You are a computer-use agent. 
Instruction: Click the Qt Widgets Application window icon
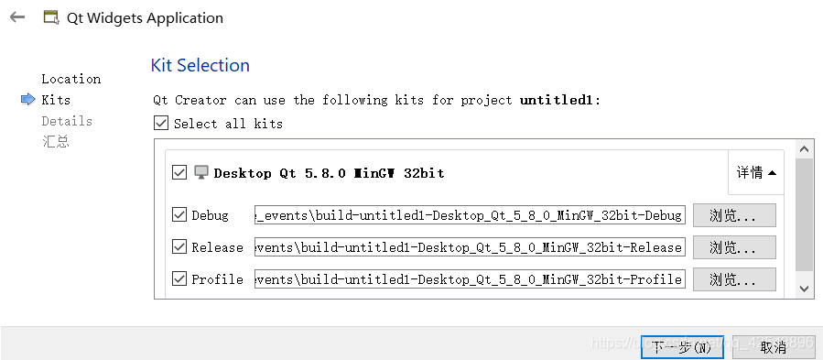click(51, 18)
